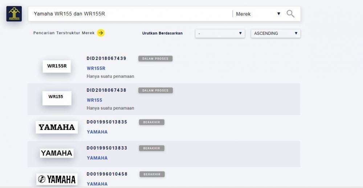
Task: Open YAMAHA link under D001996010458
Action: [97, 184]
